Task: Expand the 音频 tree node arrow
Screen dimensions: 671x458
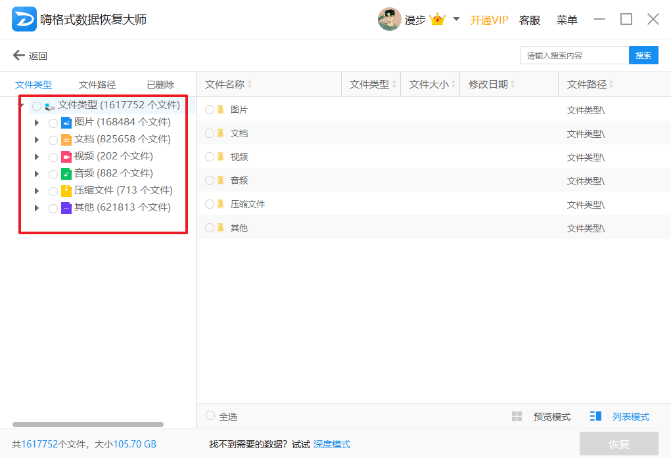Action: point(37,174)
